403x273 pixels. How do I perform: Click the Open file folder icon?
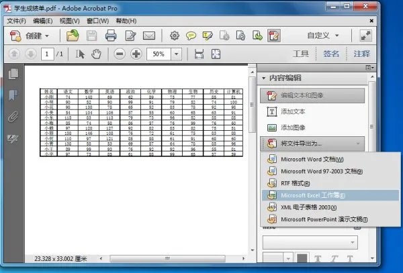72,36
